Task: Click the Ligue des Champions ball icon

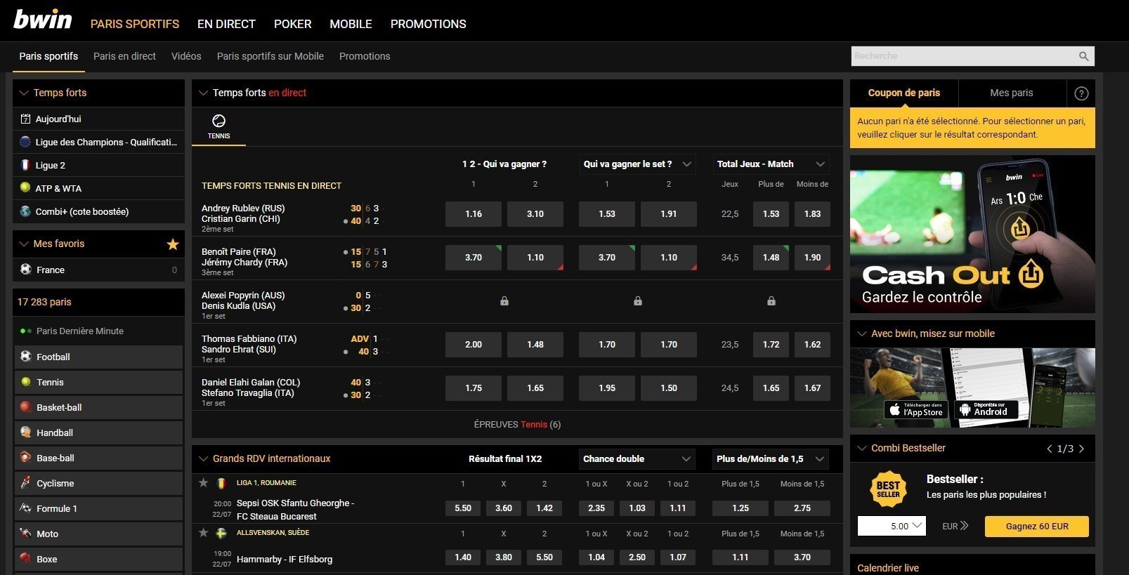Action: click(x=25, y=142)
